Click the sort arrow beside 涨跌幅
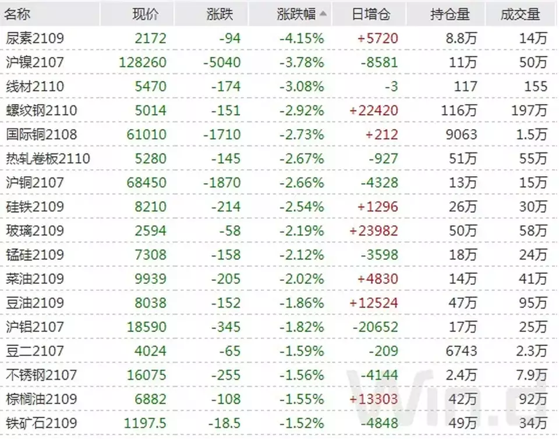The height and width of the screenshot is (439, 559). tap(323, 14)
